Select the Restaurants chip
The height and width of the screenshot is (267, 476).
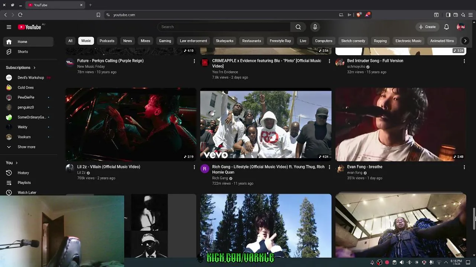252,41
